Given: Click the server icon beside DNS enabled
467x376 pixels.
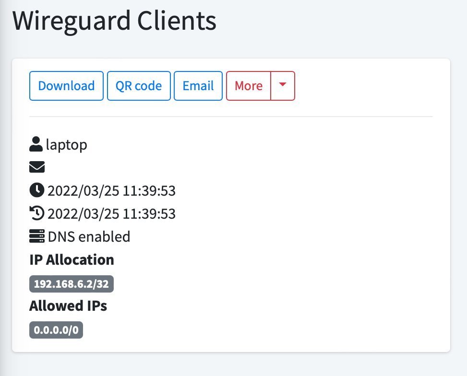Looking at the screenshot, I should [x=36, y=236].
